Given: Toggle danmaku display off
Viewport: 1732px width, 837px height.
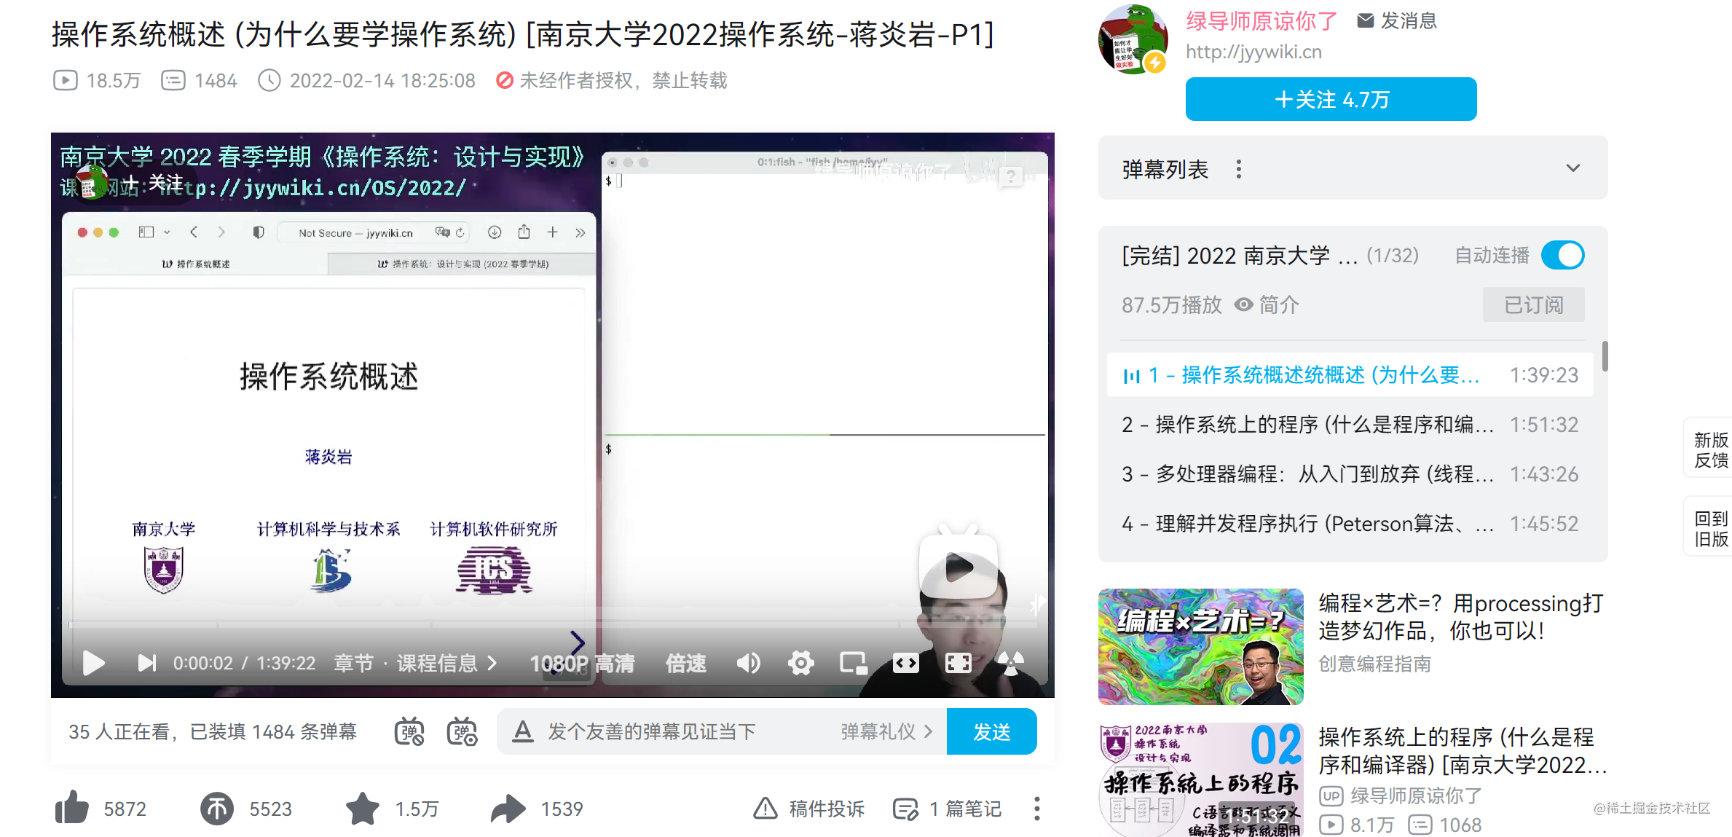Looking at the screenshot, I should click(410, 731).
